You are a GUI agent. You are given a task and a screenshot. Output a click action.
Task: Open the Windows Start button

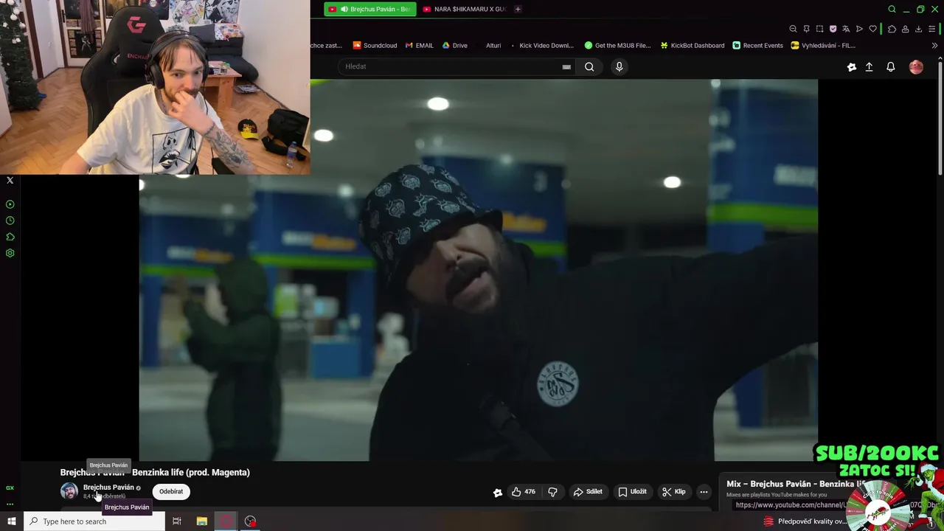(x=11, y=521)
